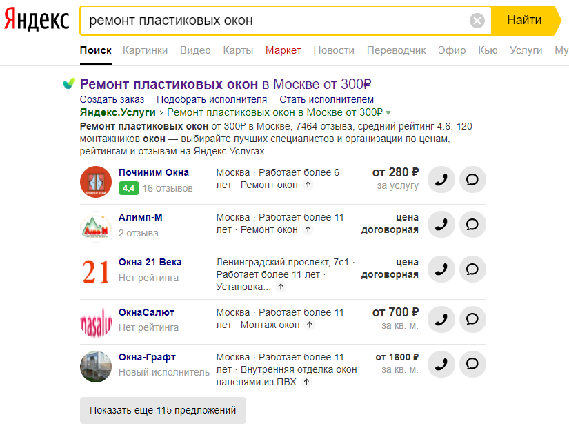Show 115 more offers button
The image size is (569, 439).
(x=163, y=410)
